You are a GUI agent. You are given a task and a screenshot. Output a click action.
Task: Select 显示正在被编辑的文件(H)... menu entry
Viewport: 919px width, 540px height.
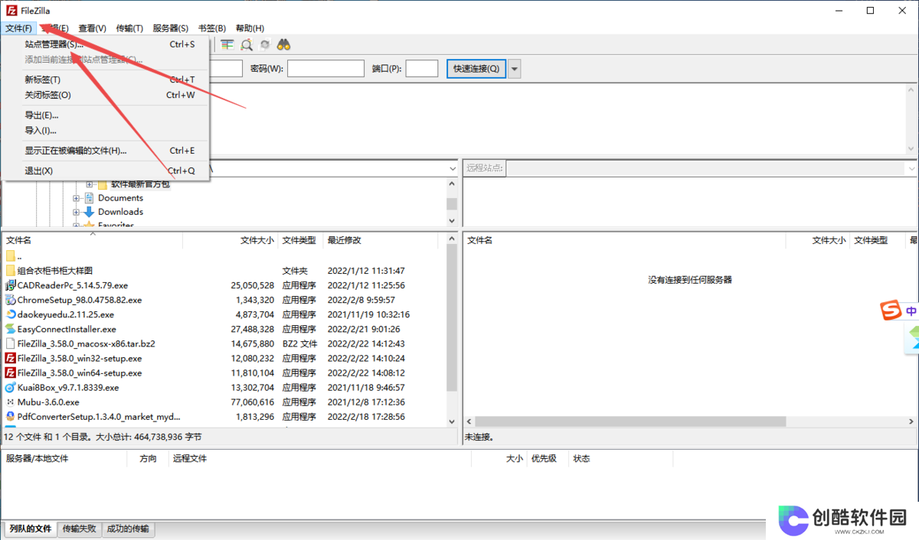[106, 151]
